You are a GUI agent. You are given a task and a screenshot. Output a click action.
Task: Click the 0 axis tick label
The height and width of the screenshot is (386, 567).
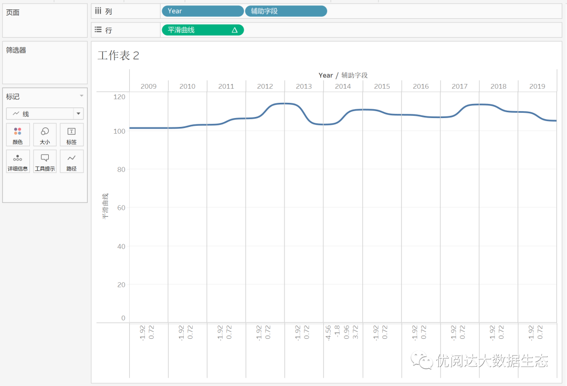[x=123, y=318]
